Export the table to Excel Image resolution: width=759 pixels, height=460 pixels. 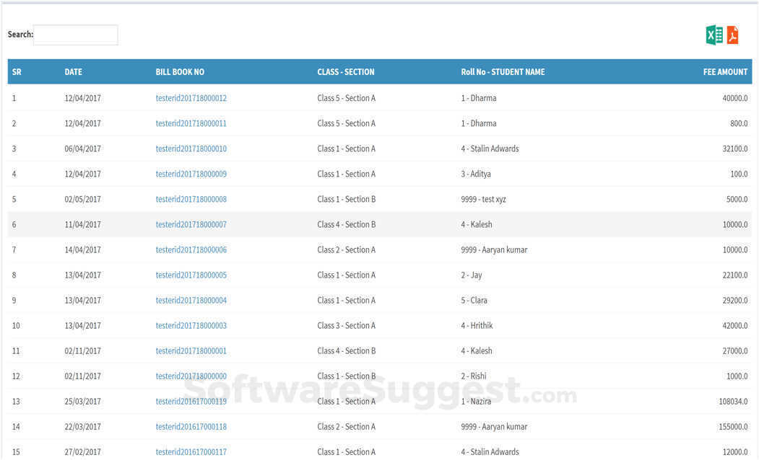(x=714, y=35)
